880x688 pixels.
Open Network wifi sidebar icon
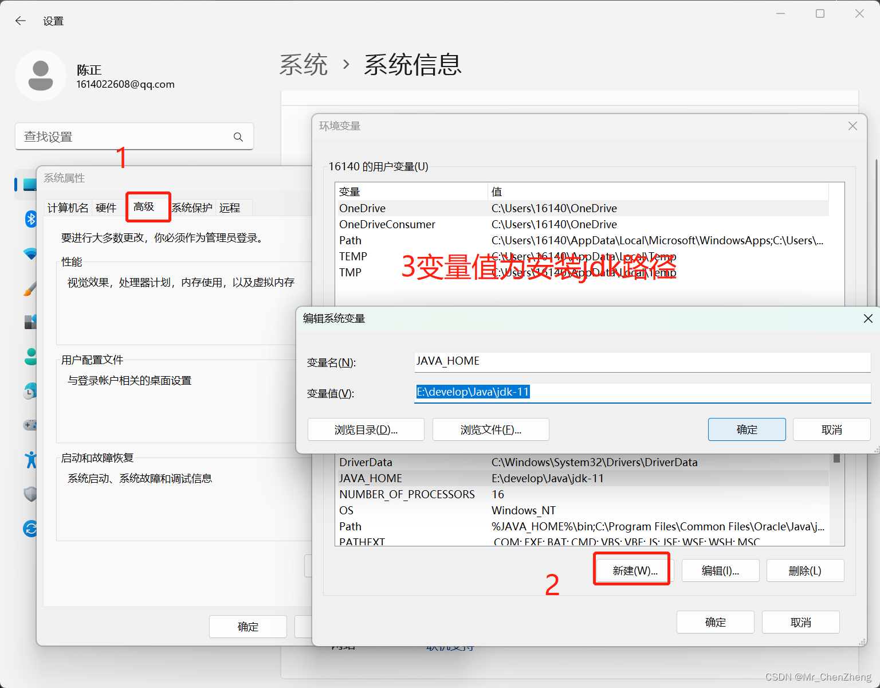pyautogui.click(x=30, y=253)
